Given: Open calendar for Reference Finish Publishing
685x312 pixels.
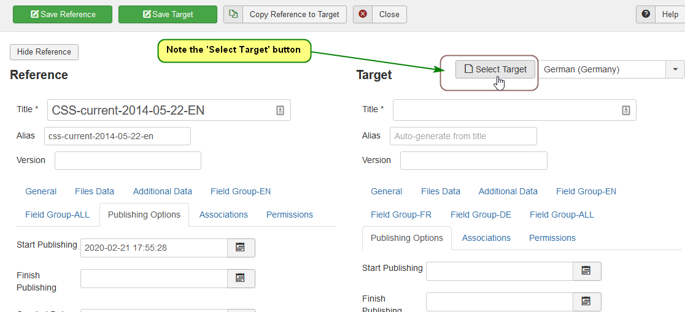Looking at the screenshot, I should [x=241, y=278].
